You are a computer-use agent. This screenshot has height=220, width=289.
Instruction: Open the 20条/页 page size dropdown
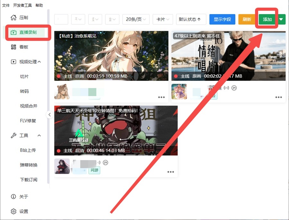tap(136, 19)
